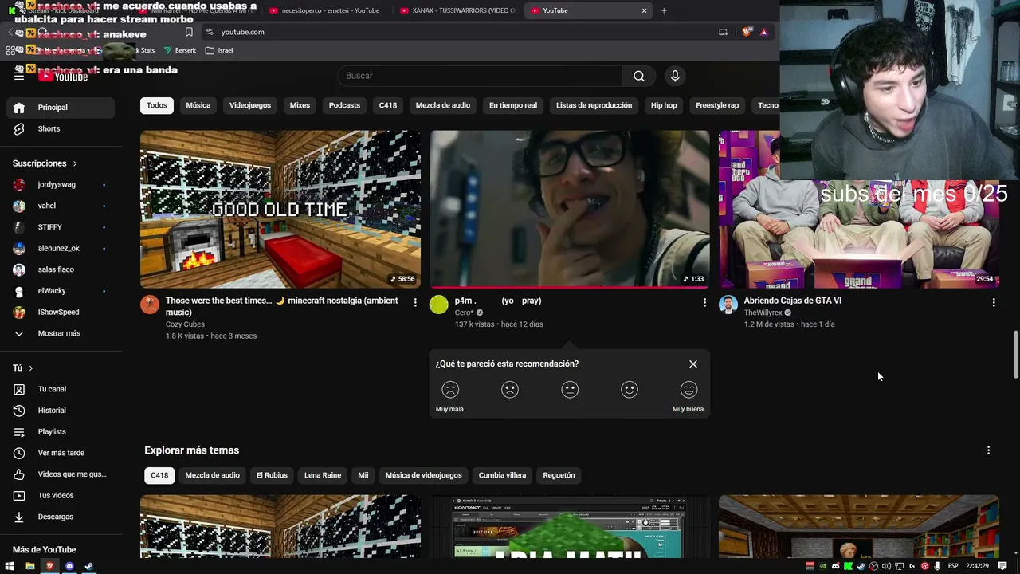Viewport: 1020px width, 574px height.
Task: Rate the recommendation Muy mala
Action: [x=450, y=390]
